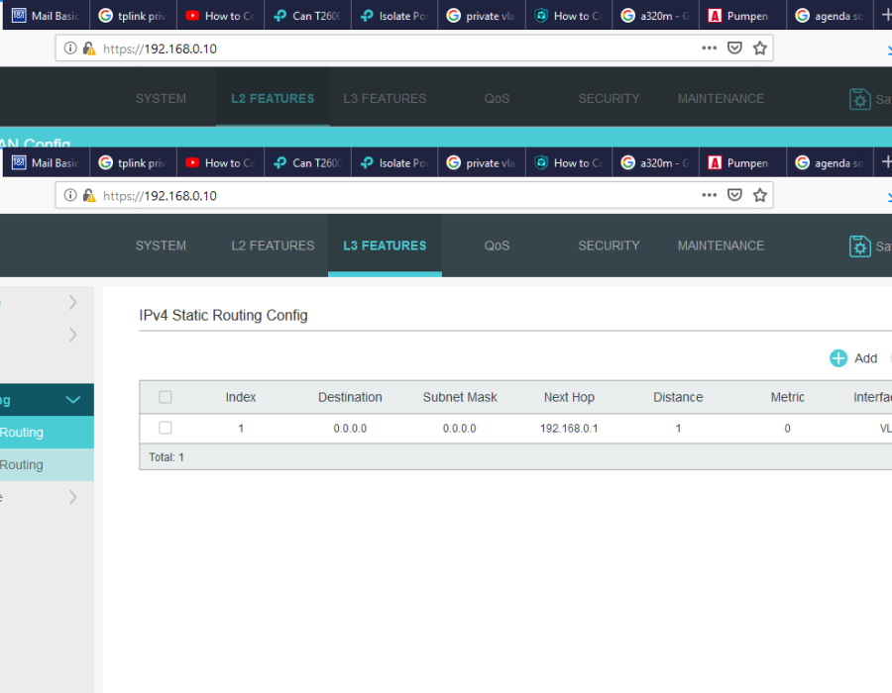Switch to a320m Google tab in lower window

pyautogui.click(x=655, y=162)
